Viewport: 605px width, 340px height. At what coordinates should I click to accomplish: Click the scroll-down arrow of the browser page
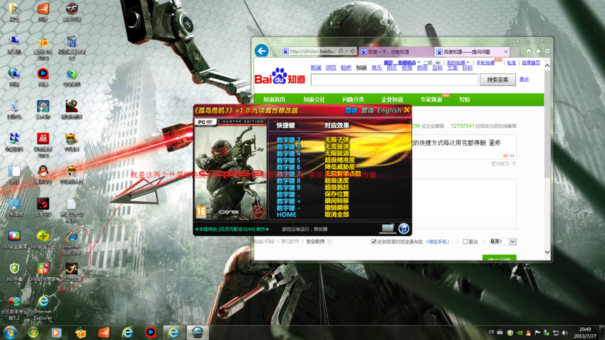[547, 252]
